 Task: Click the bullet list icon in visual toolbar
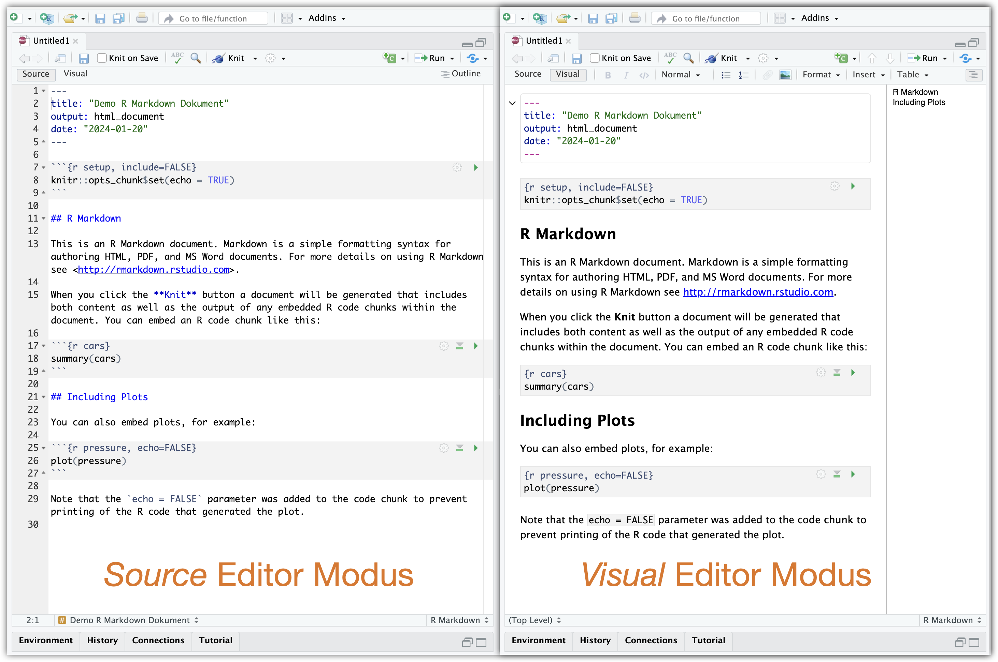coord(725,75)
